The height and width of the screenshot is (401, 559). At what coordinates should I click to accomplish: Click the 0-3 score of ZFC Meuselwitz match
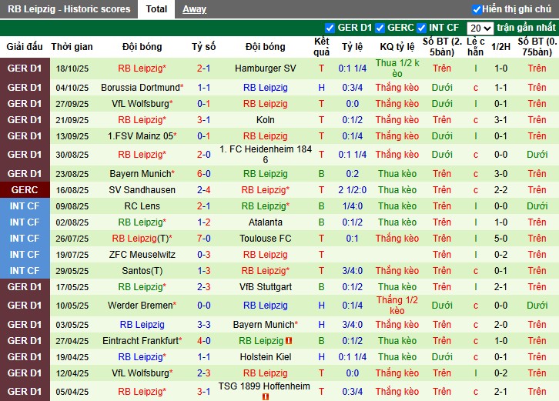click(203, 255)
